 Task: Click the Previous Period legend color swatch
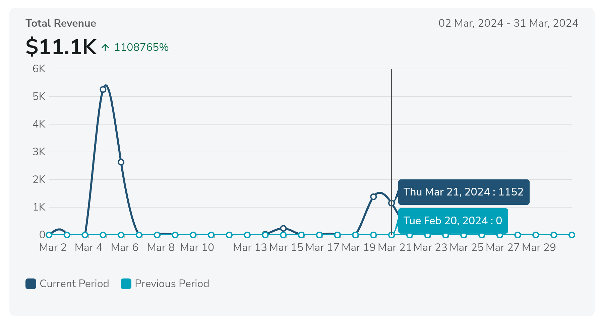(126, 284)
